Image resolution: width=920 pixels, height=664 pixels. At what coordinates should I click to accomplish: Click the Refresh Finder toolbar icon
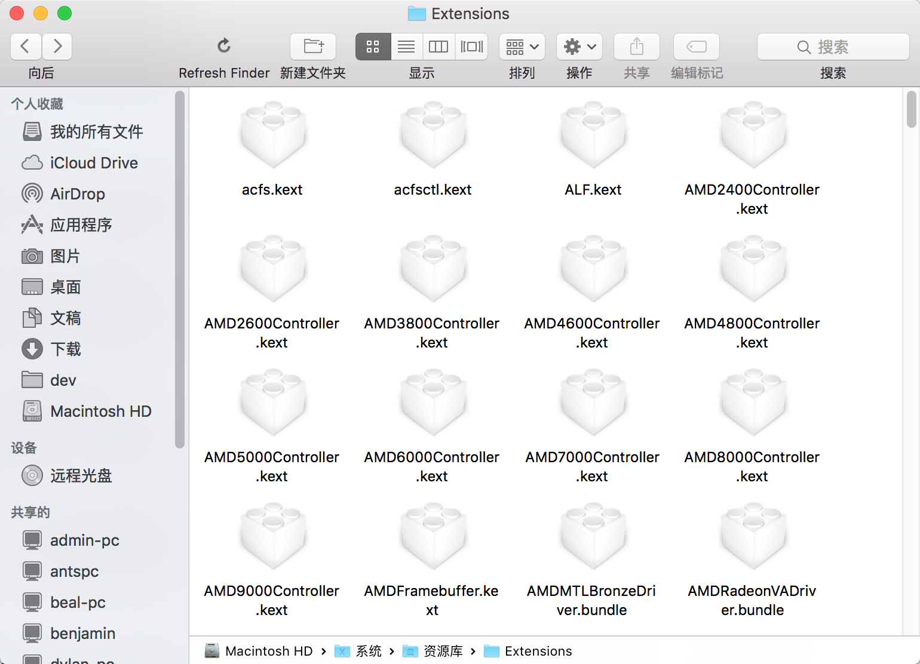tap(224, 46)
